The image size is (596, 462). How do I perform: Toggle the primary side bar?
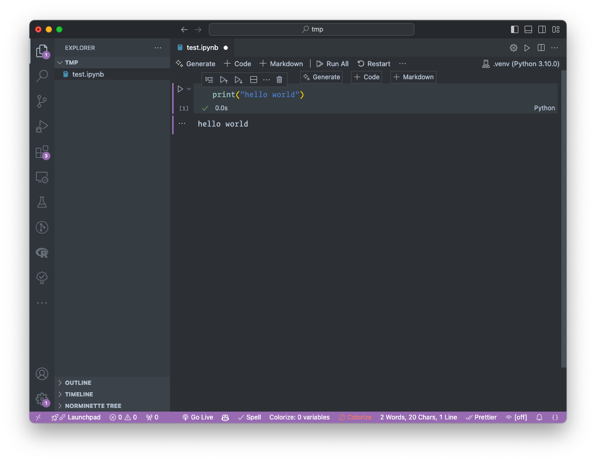point(515,29)
